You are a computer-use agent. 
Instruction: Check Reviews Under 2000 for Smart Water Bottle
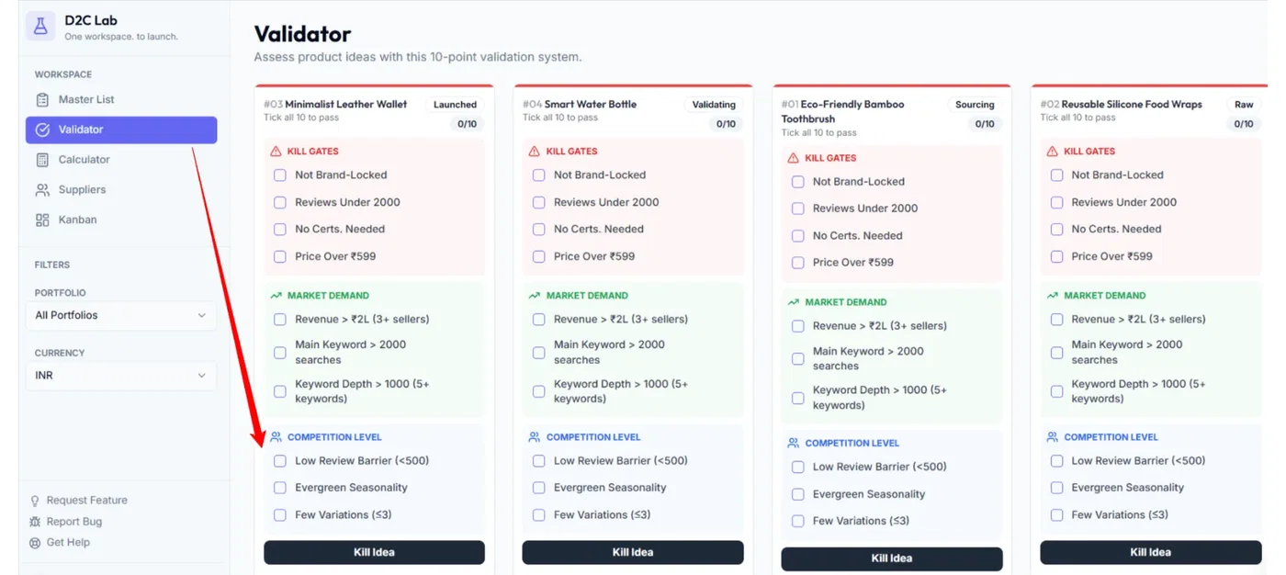[539, 202]
